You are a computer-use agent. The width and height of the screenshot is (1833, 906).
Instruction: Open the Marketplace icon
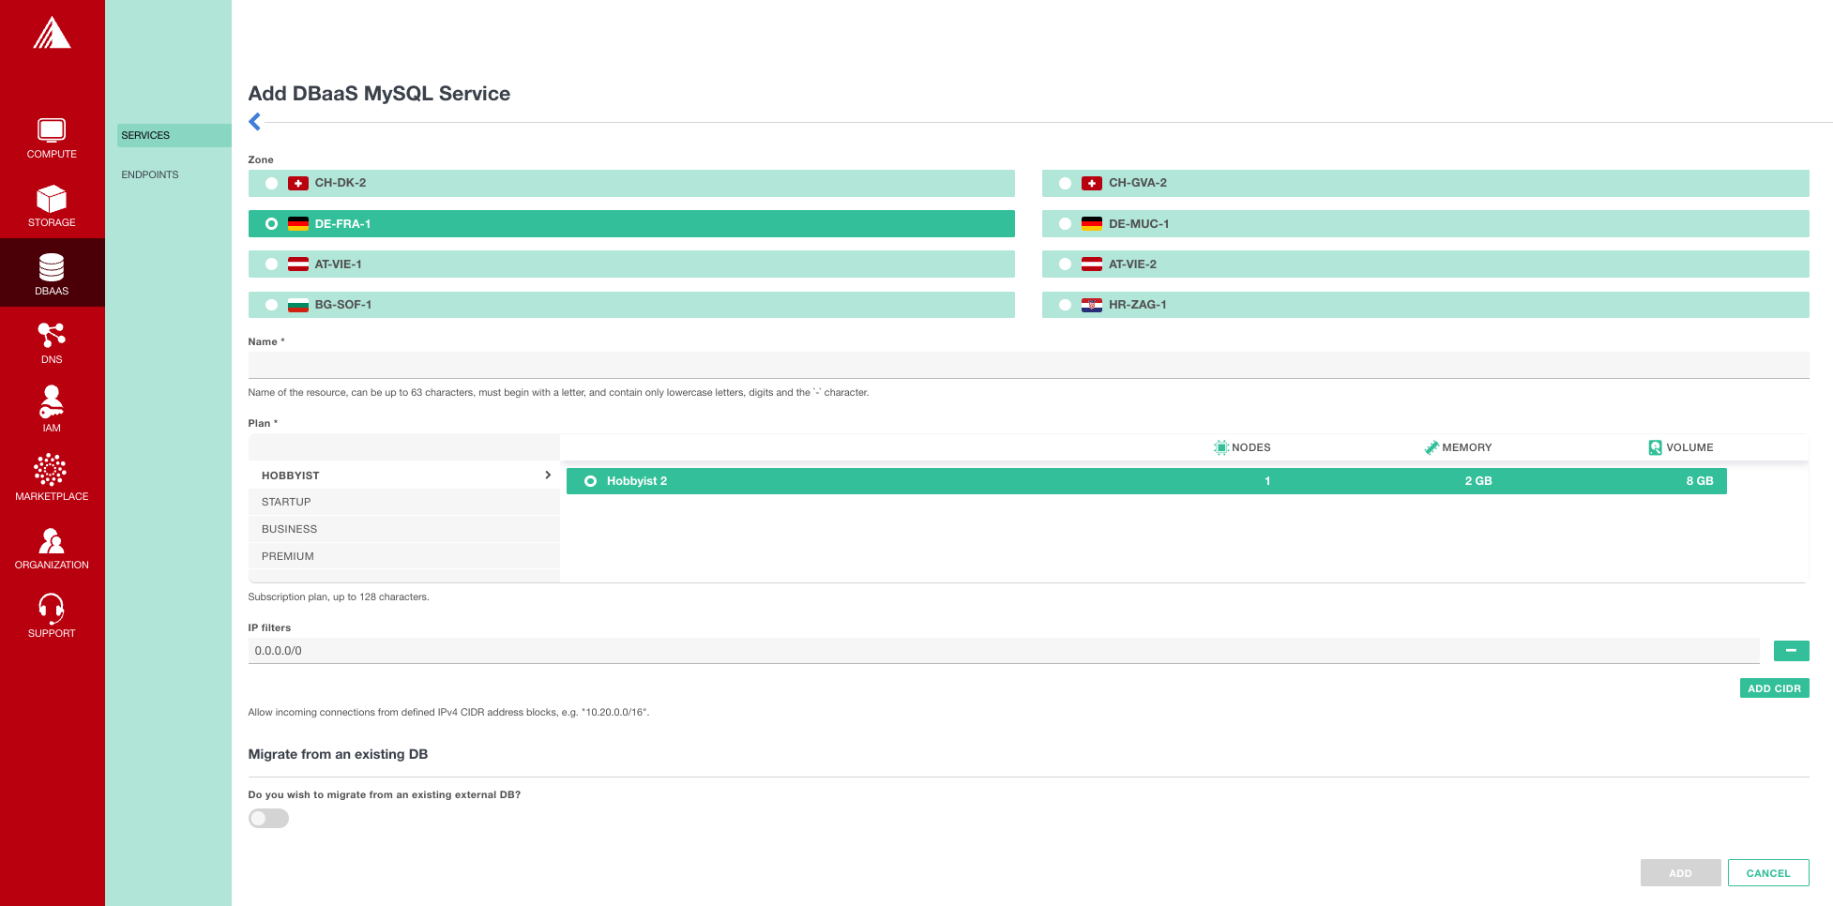(x=52, y=471)
